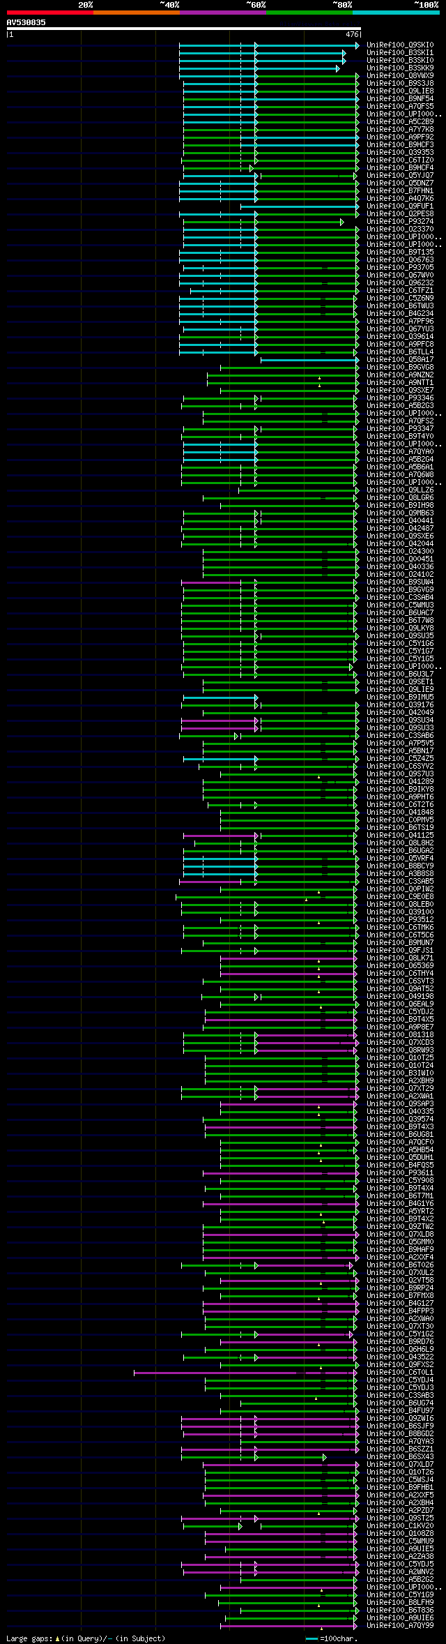Open hit UniRef100_B9T135
Screen dimensions: 446x1644
click(400, 252)
